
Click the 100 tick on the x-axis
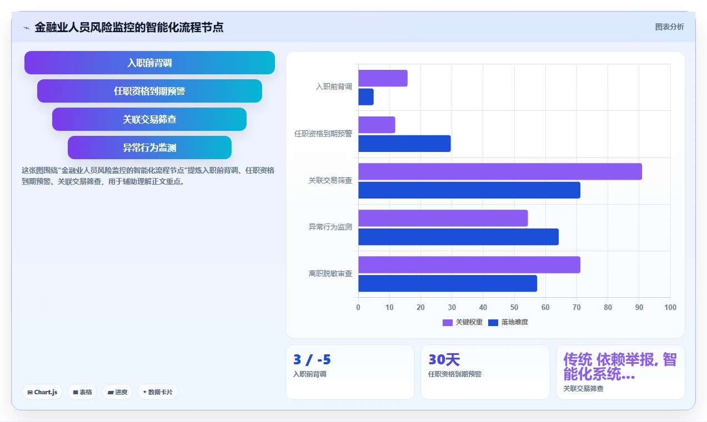coord(670,308)
